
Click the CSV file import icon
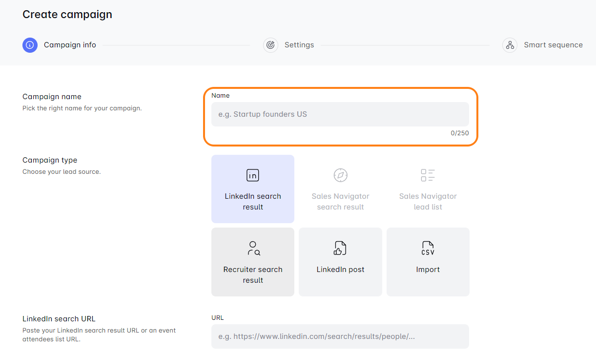[x=428, y=248]
